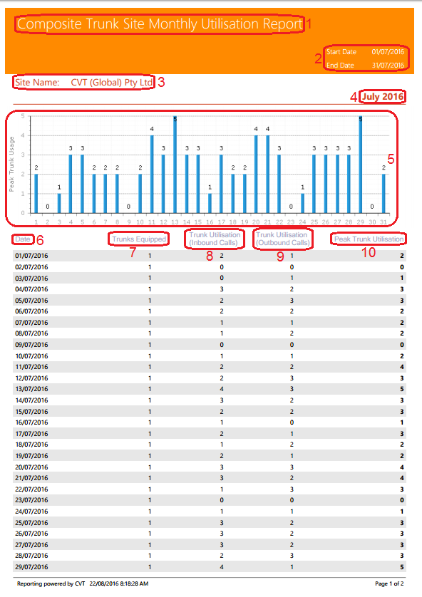This screenshot has height=597, width=422.
Task: Click the Composite Trunk Site Monthly Utilisation Report title
Action: point(160,24)
